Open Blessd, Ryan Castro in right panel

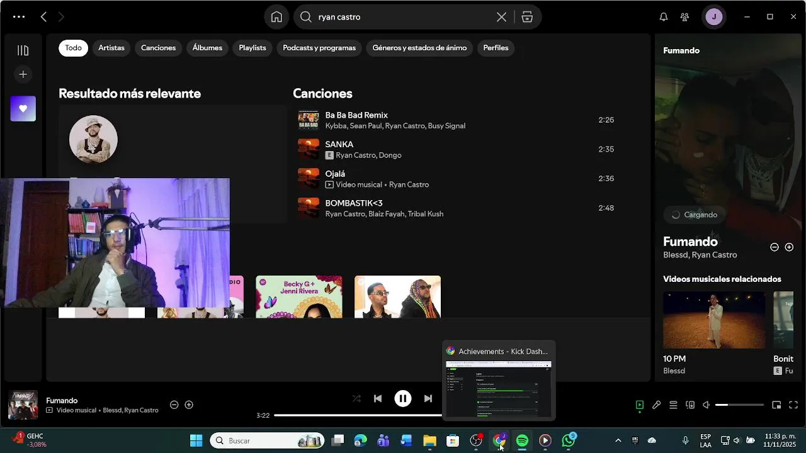tap(700, 255)
